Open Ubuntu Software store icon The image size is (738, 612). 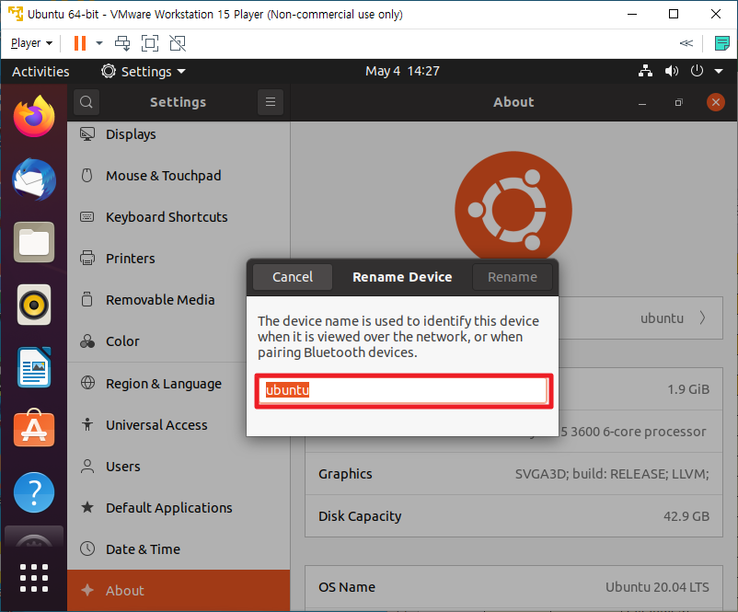pyautogui.click(x=34, y=428)
